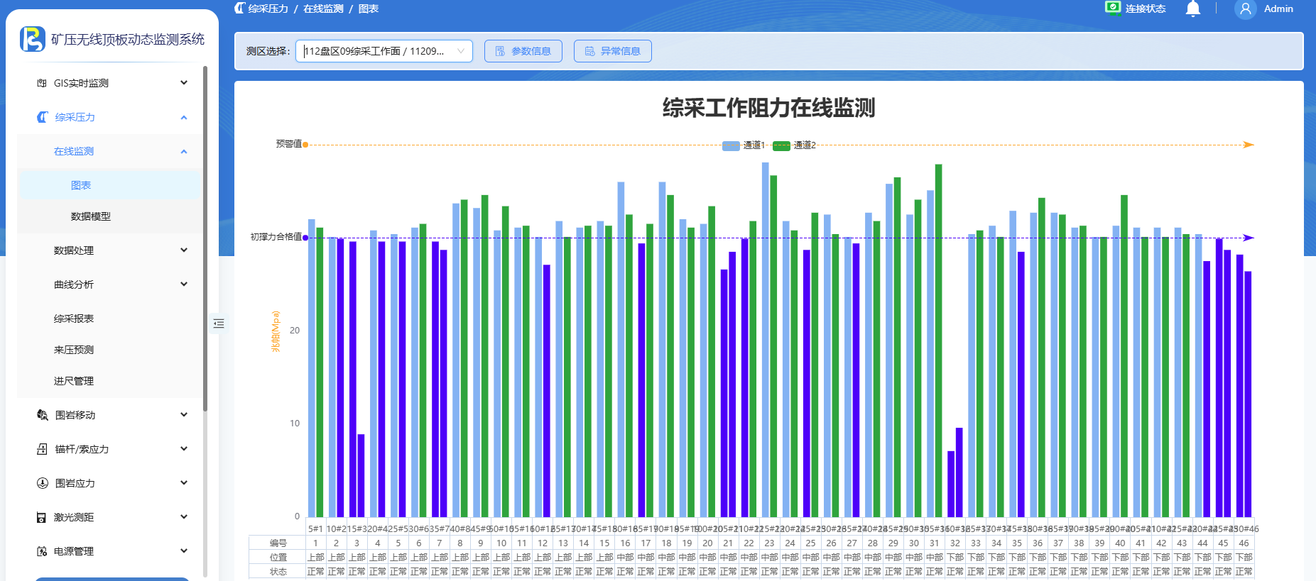Click the Admin user avatar icon
This screenshot has height=581, width=1316.
[1245, 9]
